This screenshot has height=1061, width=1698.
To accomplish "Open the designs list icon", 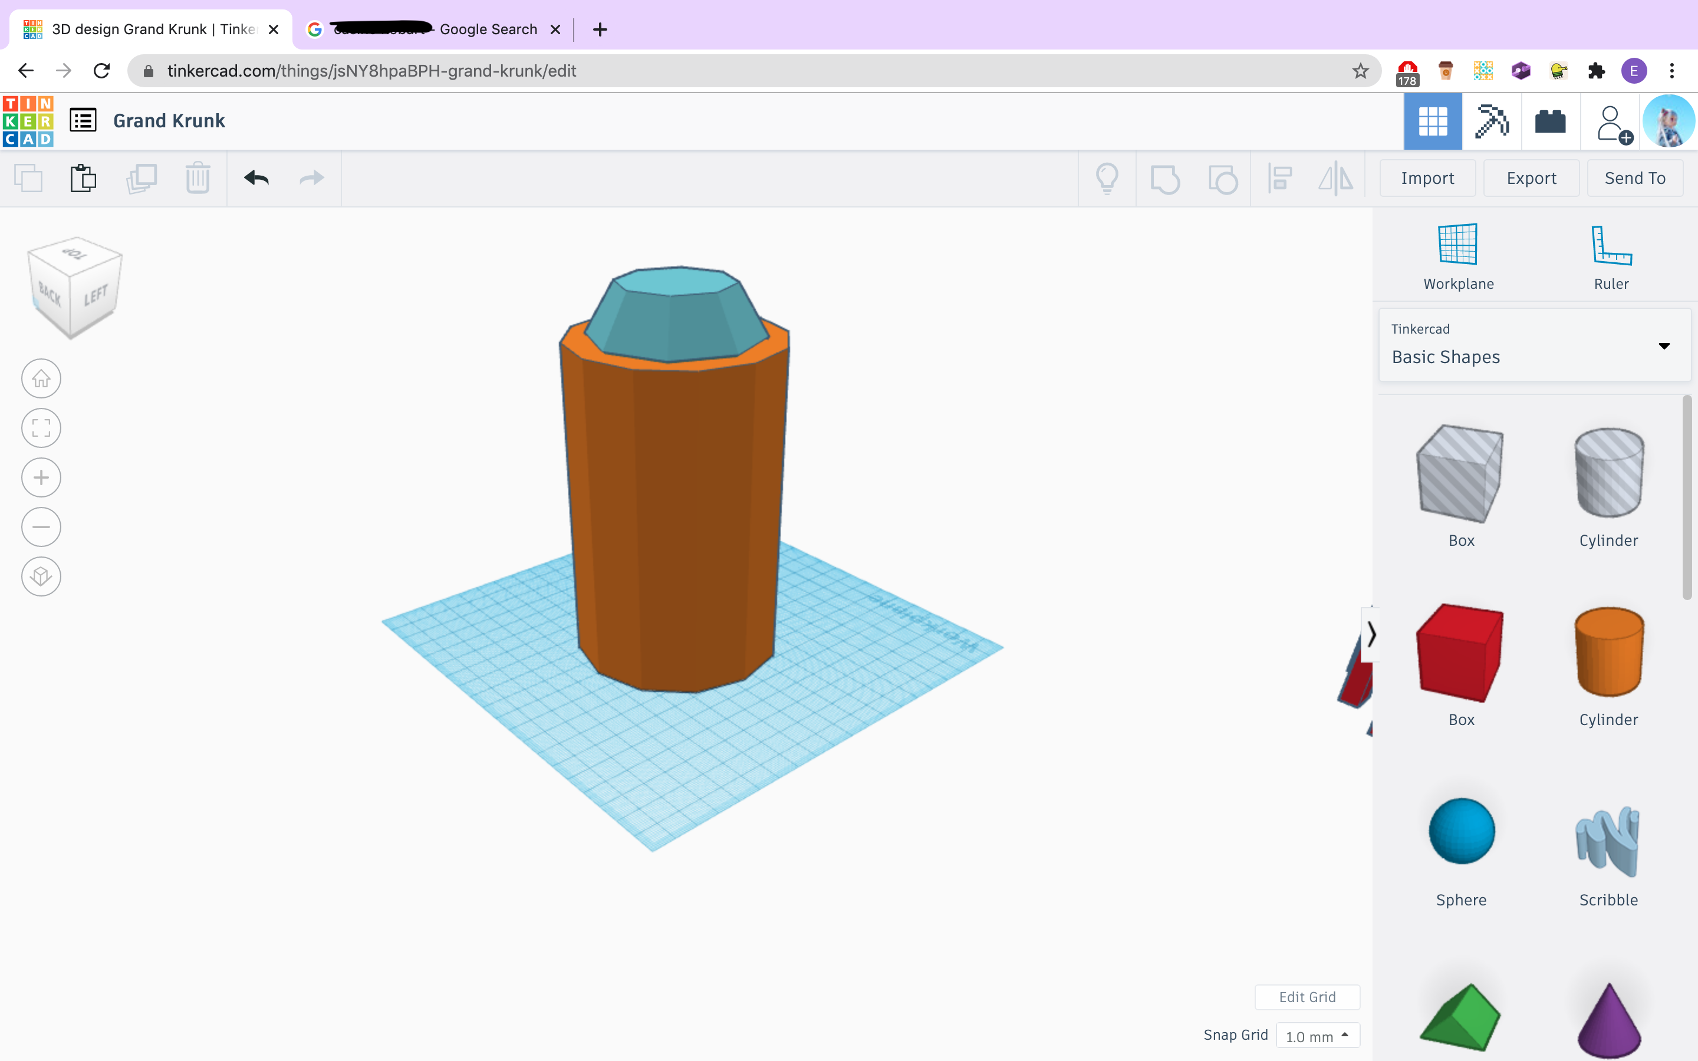I will click(x=83, y=120).
